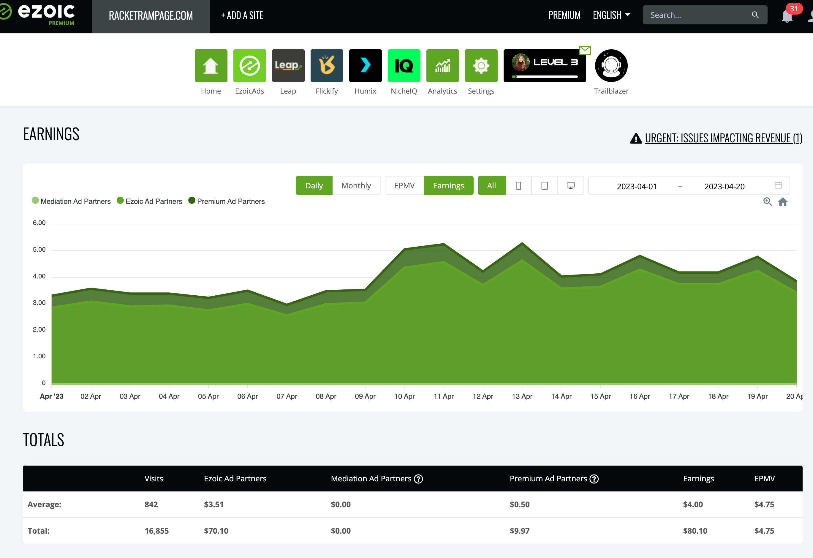The height and width of the screenshot is (558, 813).
Task: Open the Settings gear icon
Action: 481,65
